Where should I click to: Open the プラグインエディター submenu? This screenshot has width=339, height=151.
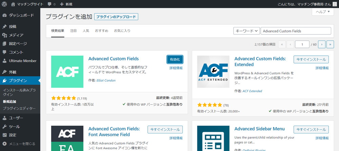19,108
